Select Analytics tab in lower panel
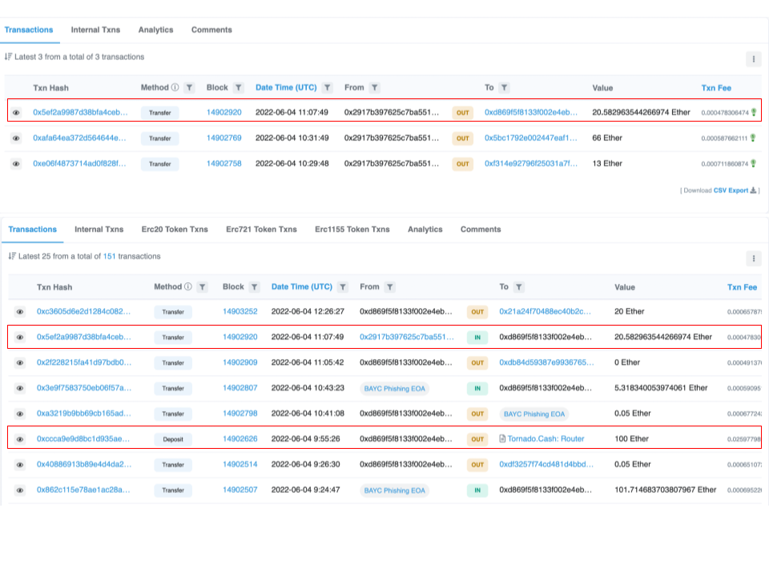Screen dimensions: 769x576 coord(425,230)
